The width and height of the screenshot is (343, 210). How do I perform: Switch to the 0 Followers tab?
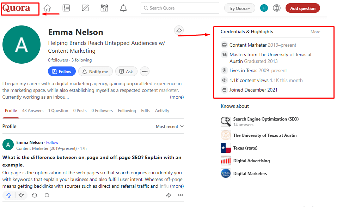click(102, 111)
